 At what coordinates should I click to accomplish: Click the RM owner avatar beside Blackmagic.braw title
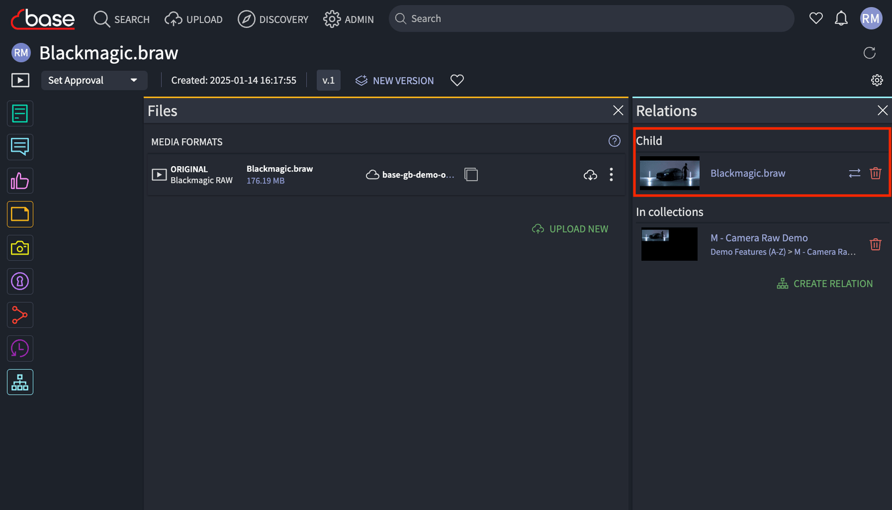(x=21, y=53)
